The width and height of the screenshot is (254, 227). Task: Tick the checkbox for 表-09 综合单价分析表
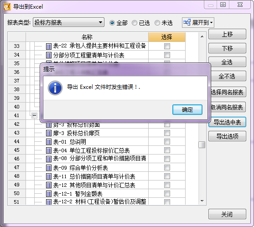point(167,168)
